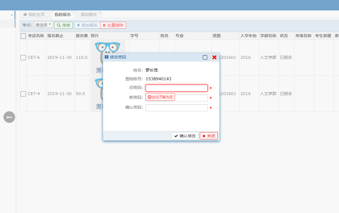
Task: Click the home icon on 我的主页 tab
Action: coord(26,14)
